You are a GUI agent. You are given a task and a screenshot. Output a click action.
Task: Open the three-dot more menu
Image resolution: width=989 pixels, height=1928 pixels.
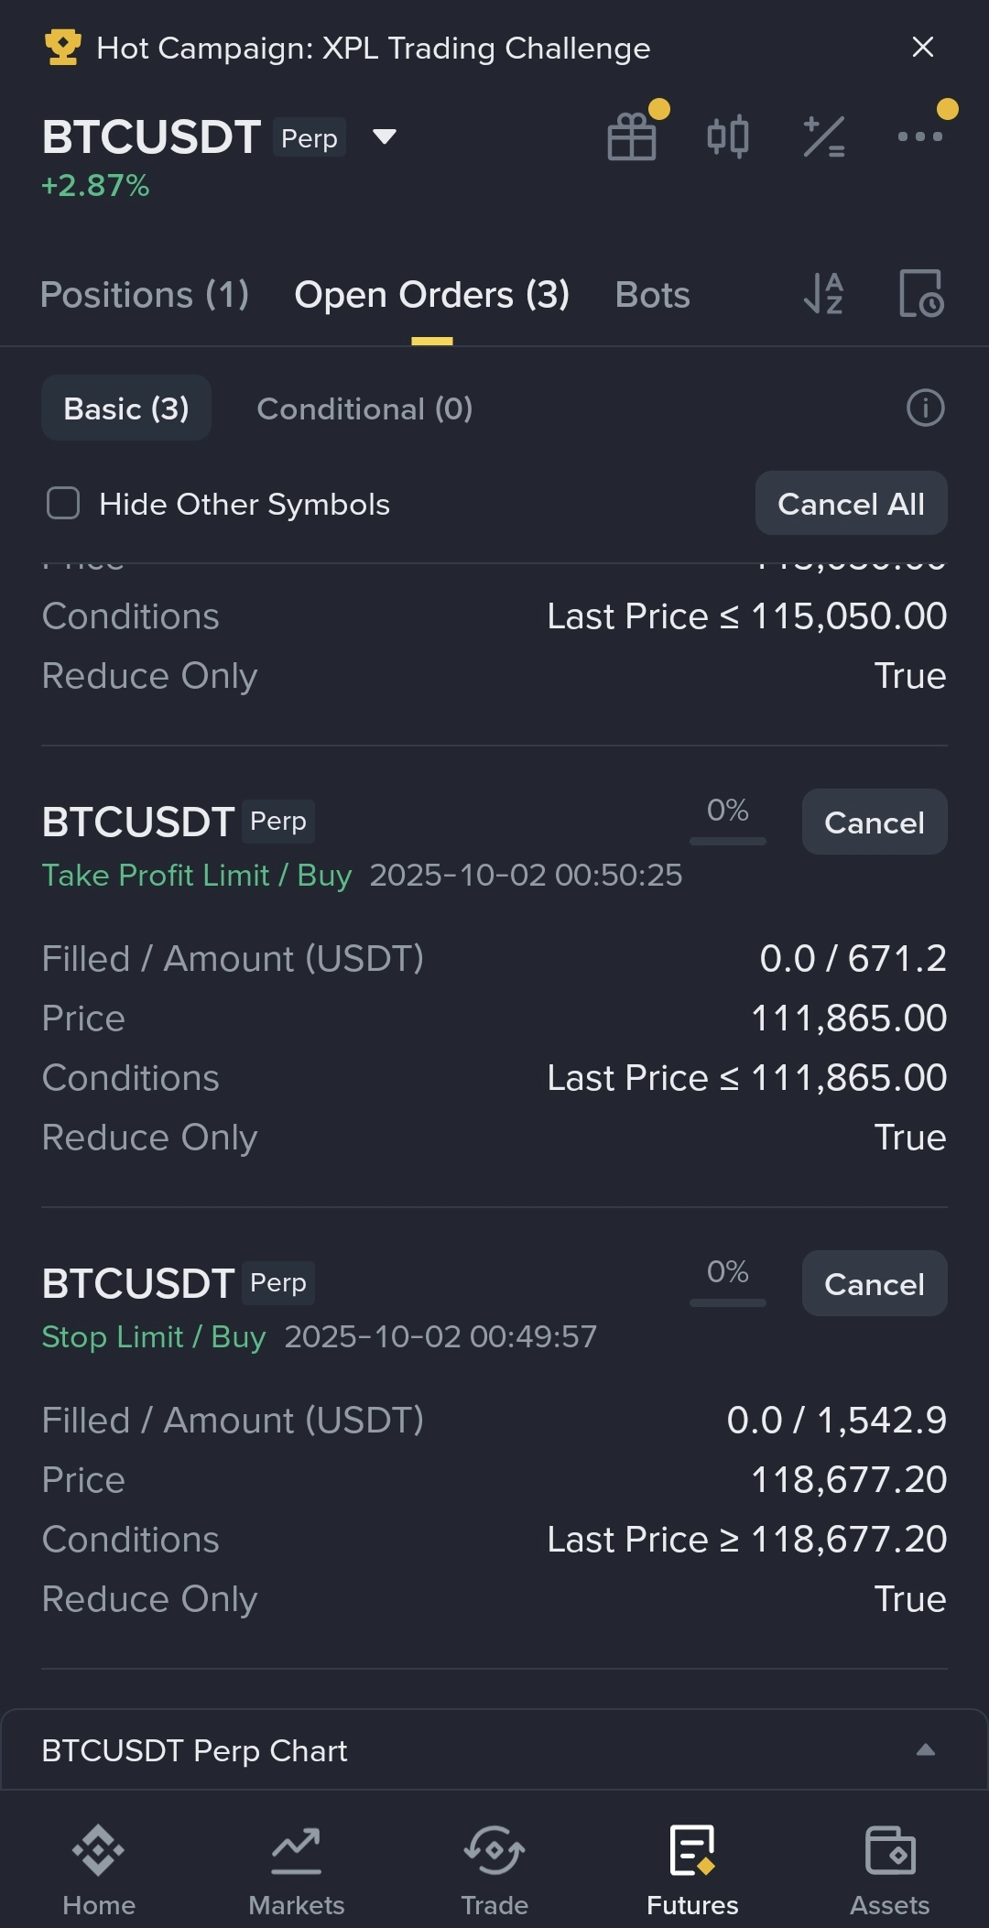pos(919,136)
